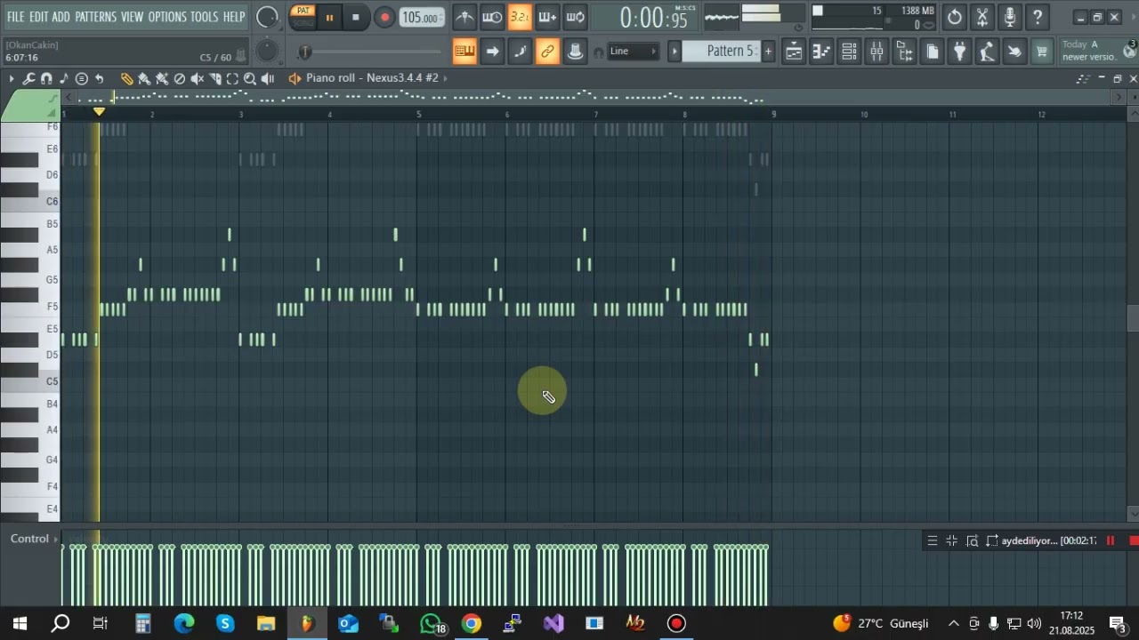
Task: Click the song position slider
Action: click(x=369, y=52)
